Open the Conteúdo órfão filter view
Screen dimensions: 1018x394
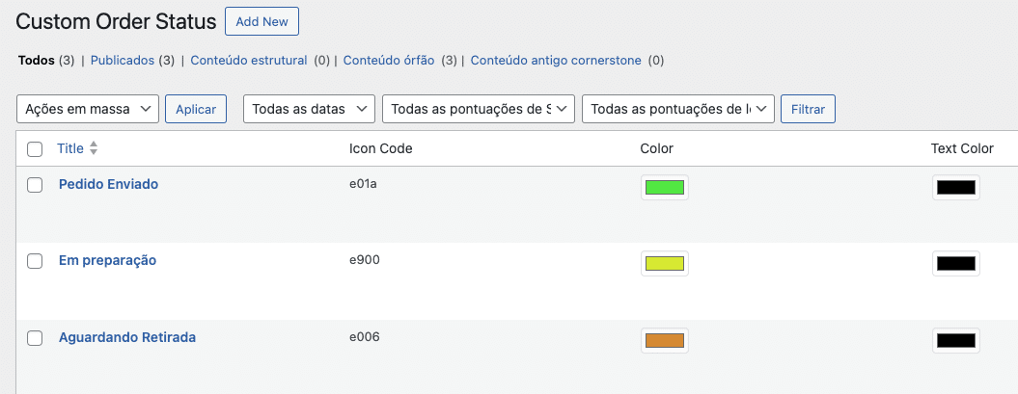[x=389, y=60]
